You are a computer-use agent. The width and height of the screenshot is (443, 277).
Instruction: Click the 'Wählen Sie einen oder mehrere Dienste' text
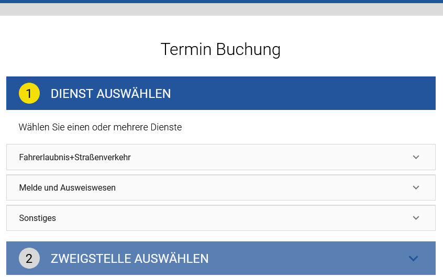[100, 127]
